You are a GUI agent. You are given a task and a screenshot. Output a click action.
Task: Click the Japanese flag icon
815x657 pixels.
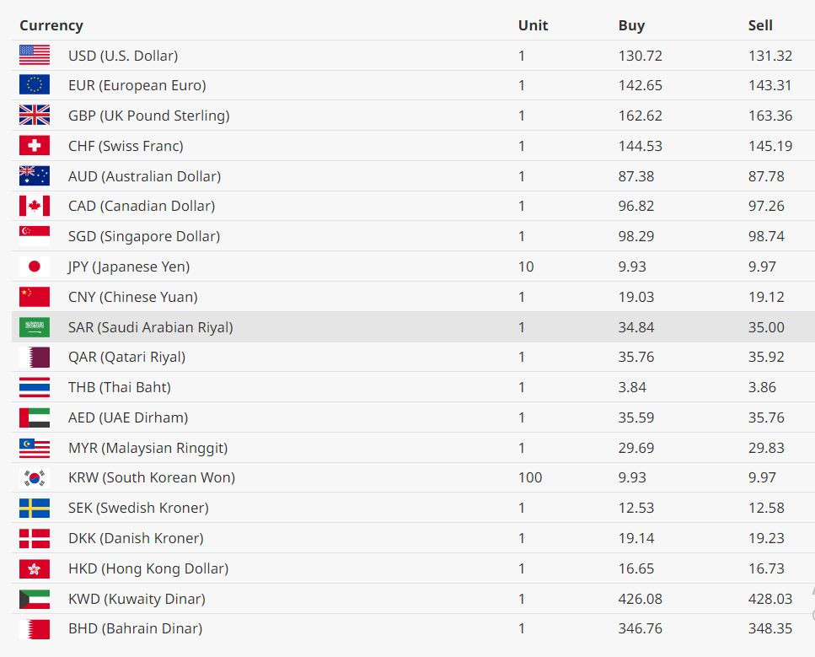click(x=35, y=267)
